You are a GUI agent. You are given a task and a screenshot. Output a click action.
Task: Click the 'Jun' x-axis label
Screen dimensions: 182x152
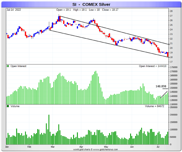point(132,147)
